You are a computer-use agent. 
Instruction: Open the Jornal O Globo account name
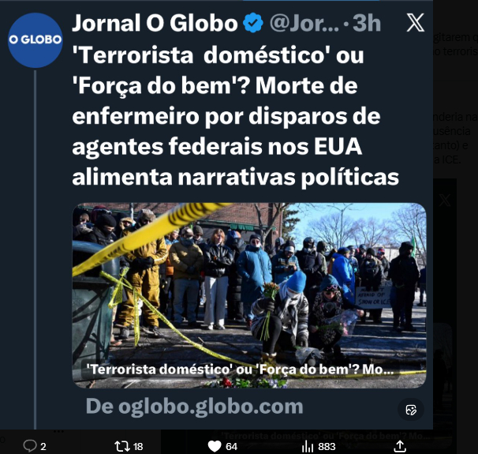155,23
